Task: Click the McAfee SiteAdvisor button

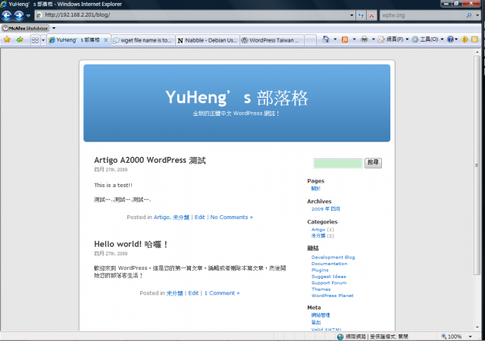Action: click(x=25, y=28)
